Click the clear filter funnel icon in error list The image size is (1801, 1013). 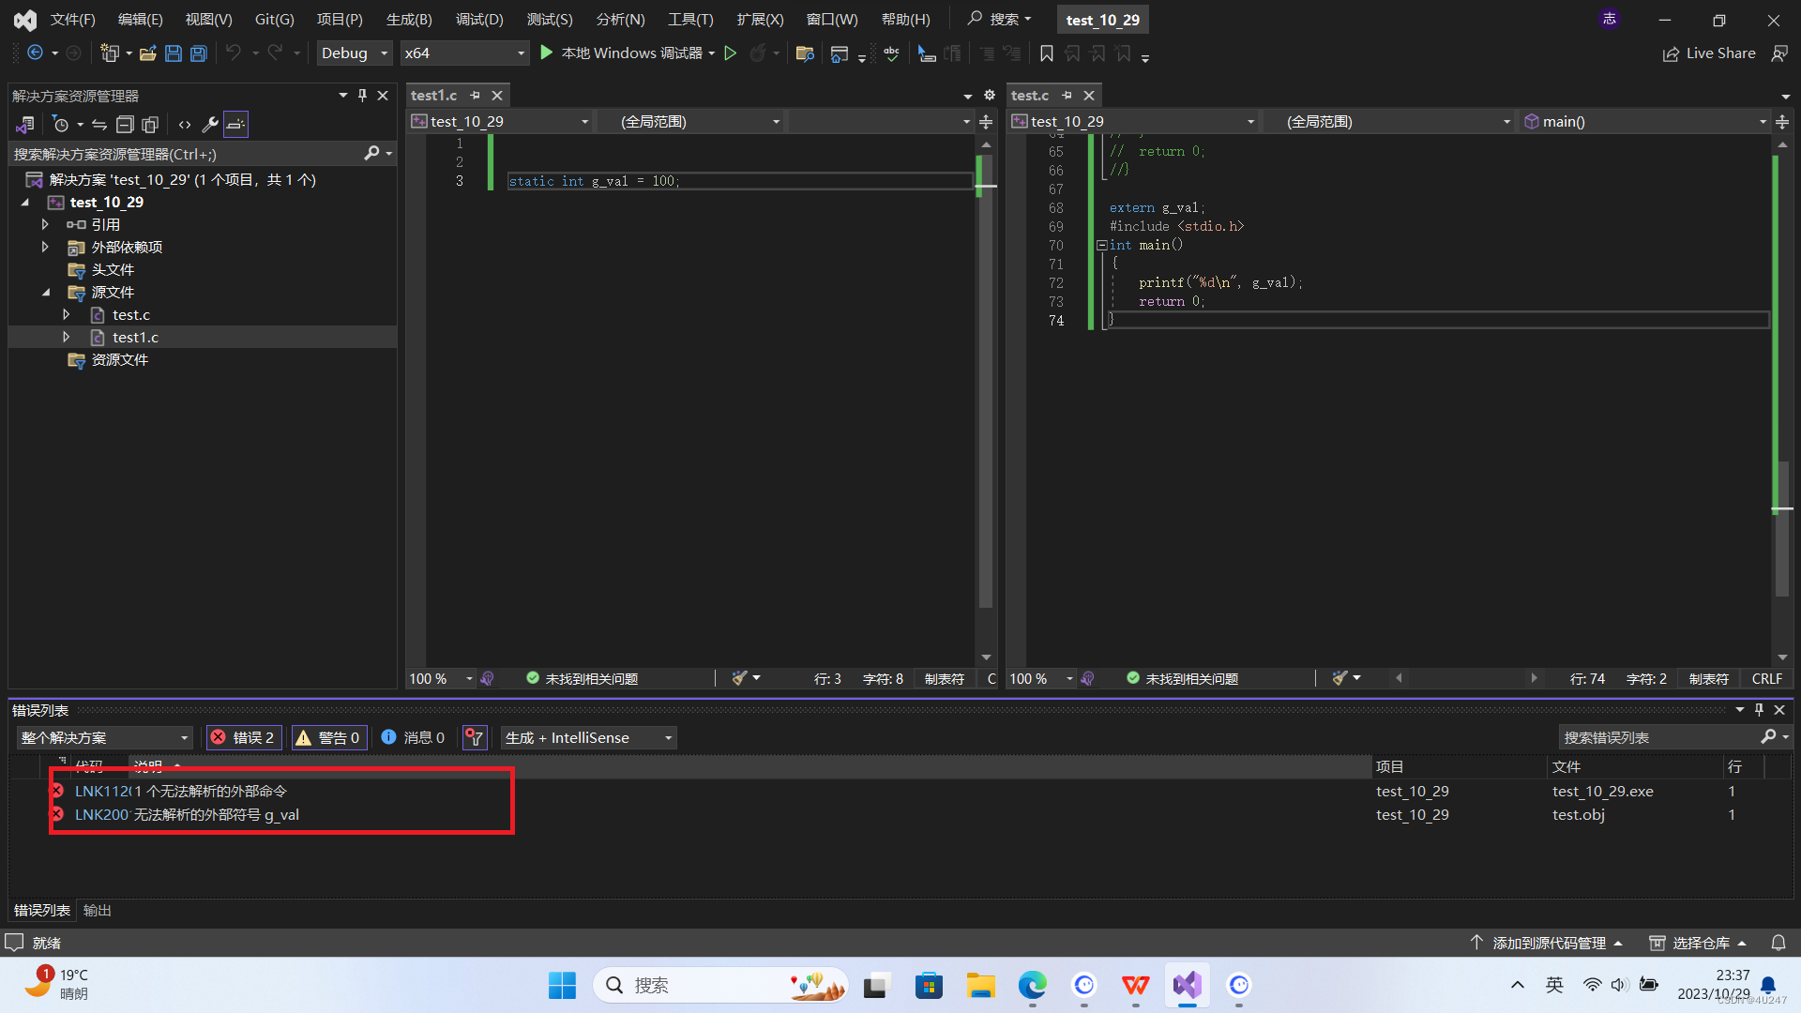coord(476,738)
